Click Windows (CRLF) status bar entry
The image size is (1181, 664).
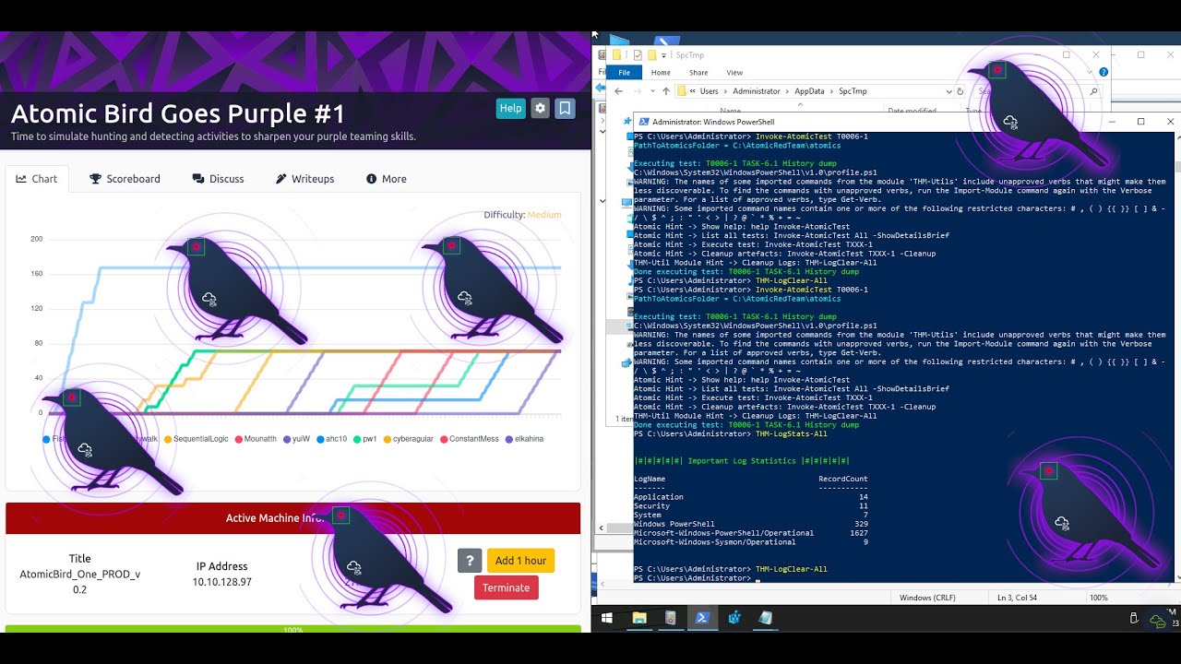point(927,598)
